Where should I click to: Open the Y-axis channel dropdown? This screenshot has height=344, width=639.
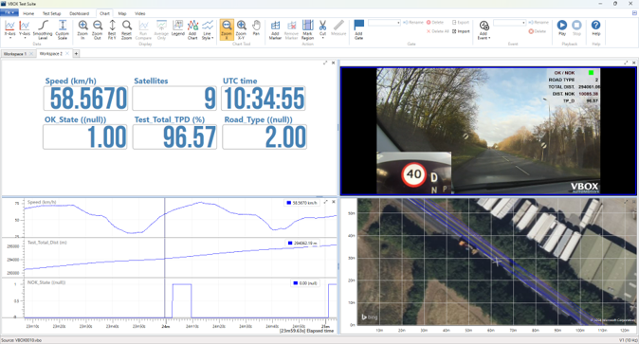pyautogui.click(x=25, y=29)
